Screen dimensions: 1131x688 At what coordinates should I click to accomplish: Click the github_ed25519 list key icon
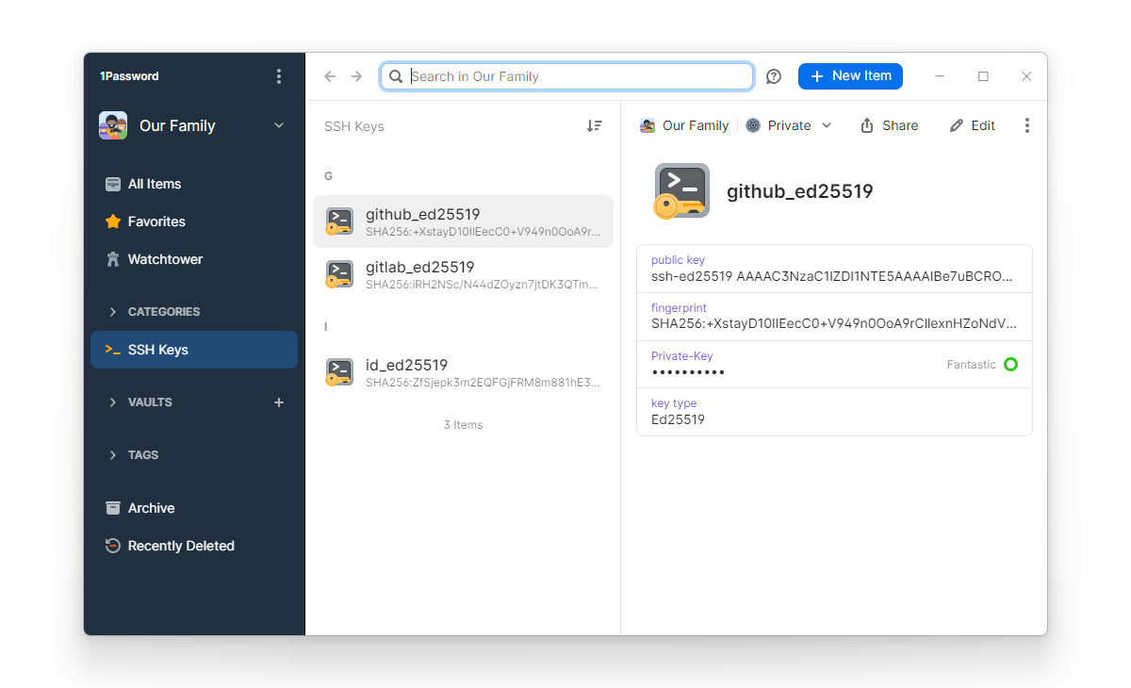(339, 221)
